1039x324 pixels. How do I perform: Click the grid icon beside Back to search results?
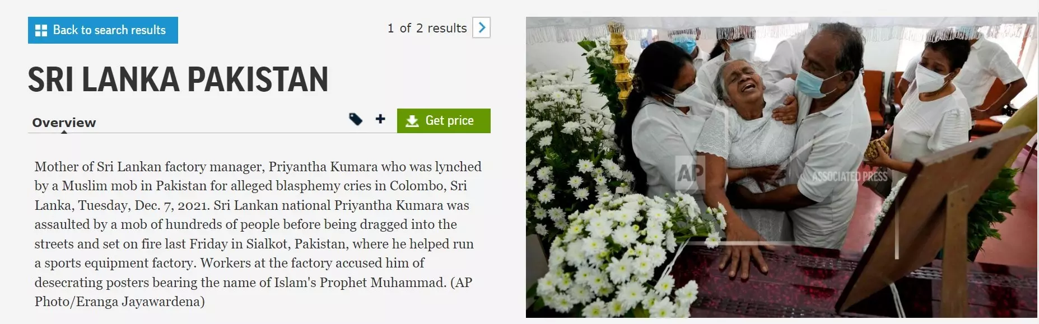tap(41, 30)
